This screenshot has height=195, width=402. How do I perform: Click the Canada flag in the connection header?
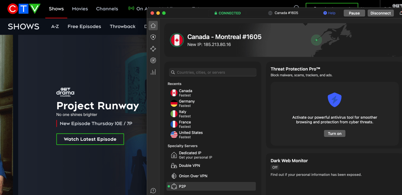(x=177, y=40)
